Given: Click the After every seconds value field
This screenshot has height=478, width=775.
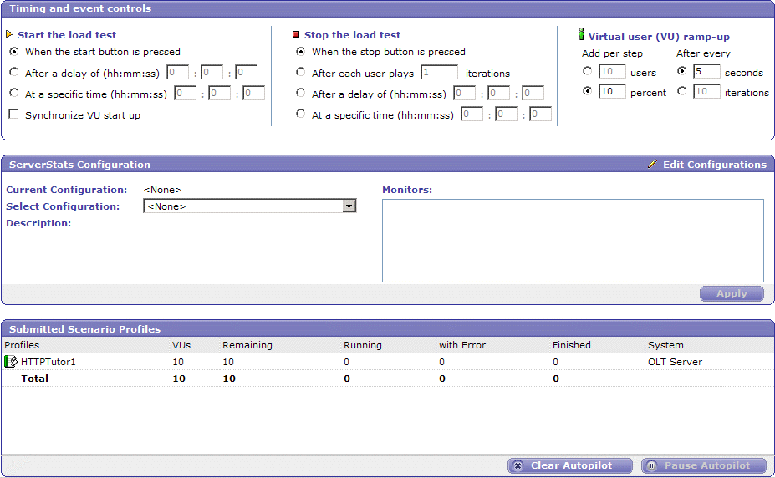Looking at the screenshot, I should [x=706, y=71].
